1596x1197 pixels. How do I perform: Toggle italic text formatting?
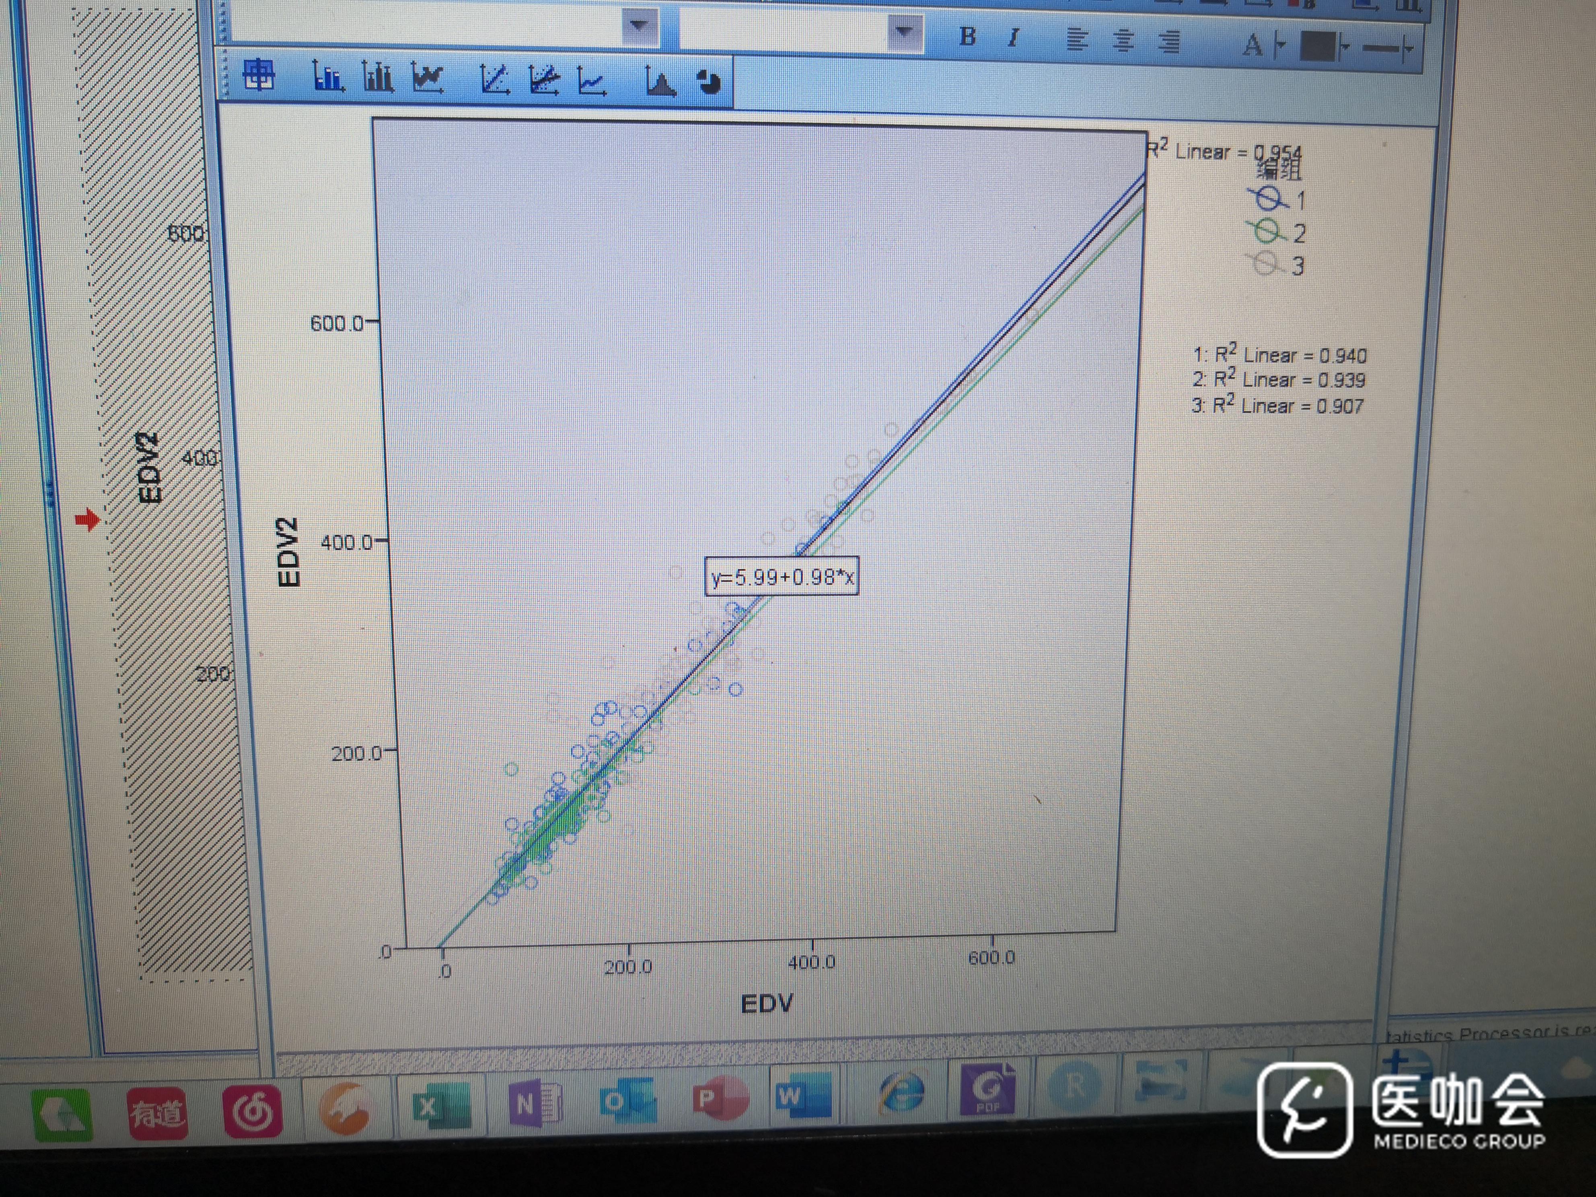(x=1014, y=37)
